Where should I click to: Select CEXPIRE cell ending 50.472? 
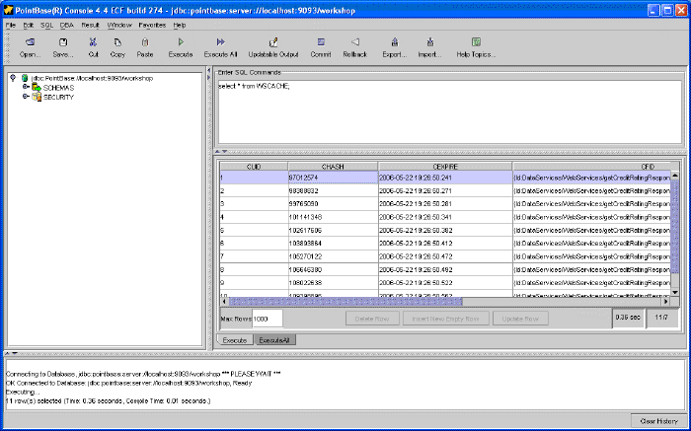[445, 256]
